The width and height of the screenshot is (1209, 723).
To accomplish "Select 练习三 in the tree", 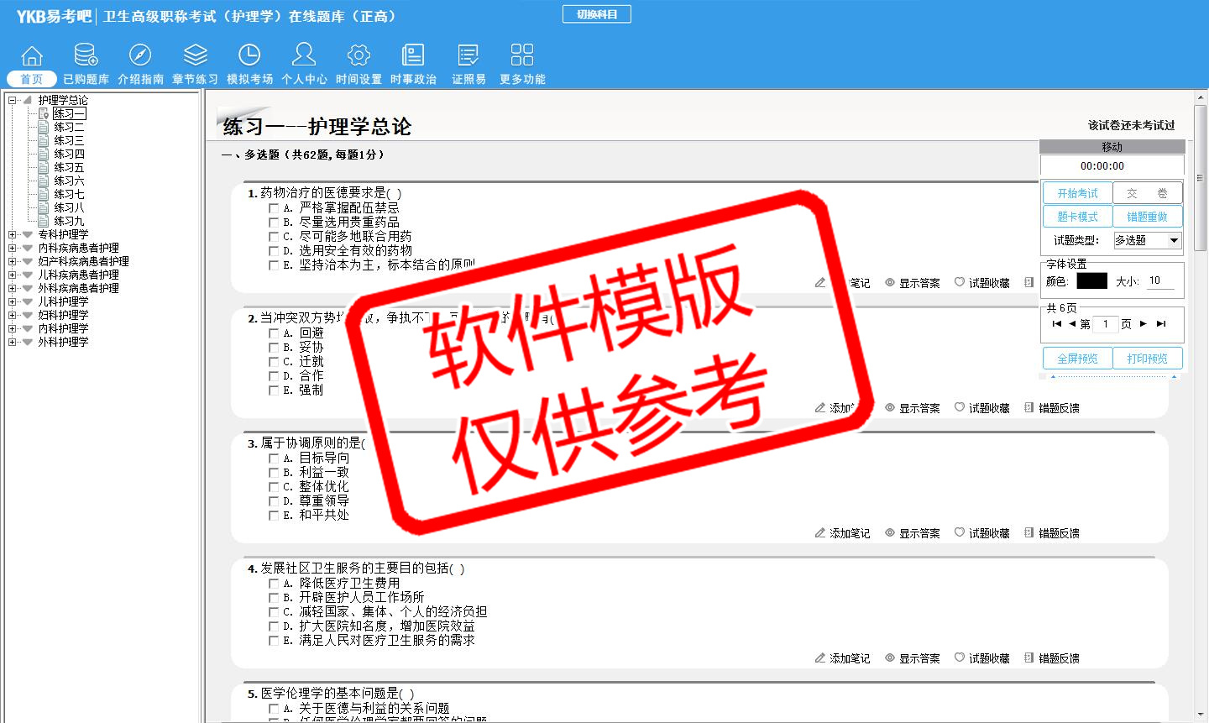I will (x=69, y=141).
